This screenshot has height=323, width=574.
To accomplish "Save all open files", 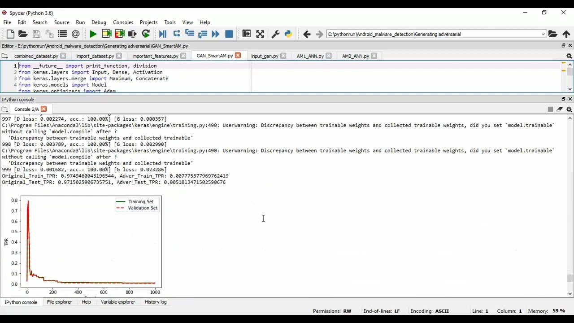I will pos(49,34).
